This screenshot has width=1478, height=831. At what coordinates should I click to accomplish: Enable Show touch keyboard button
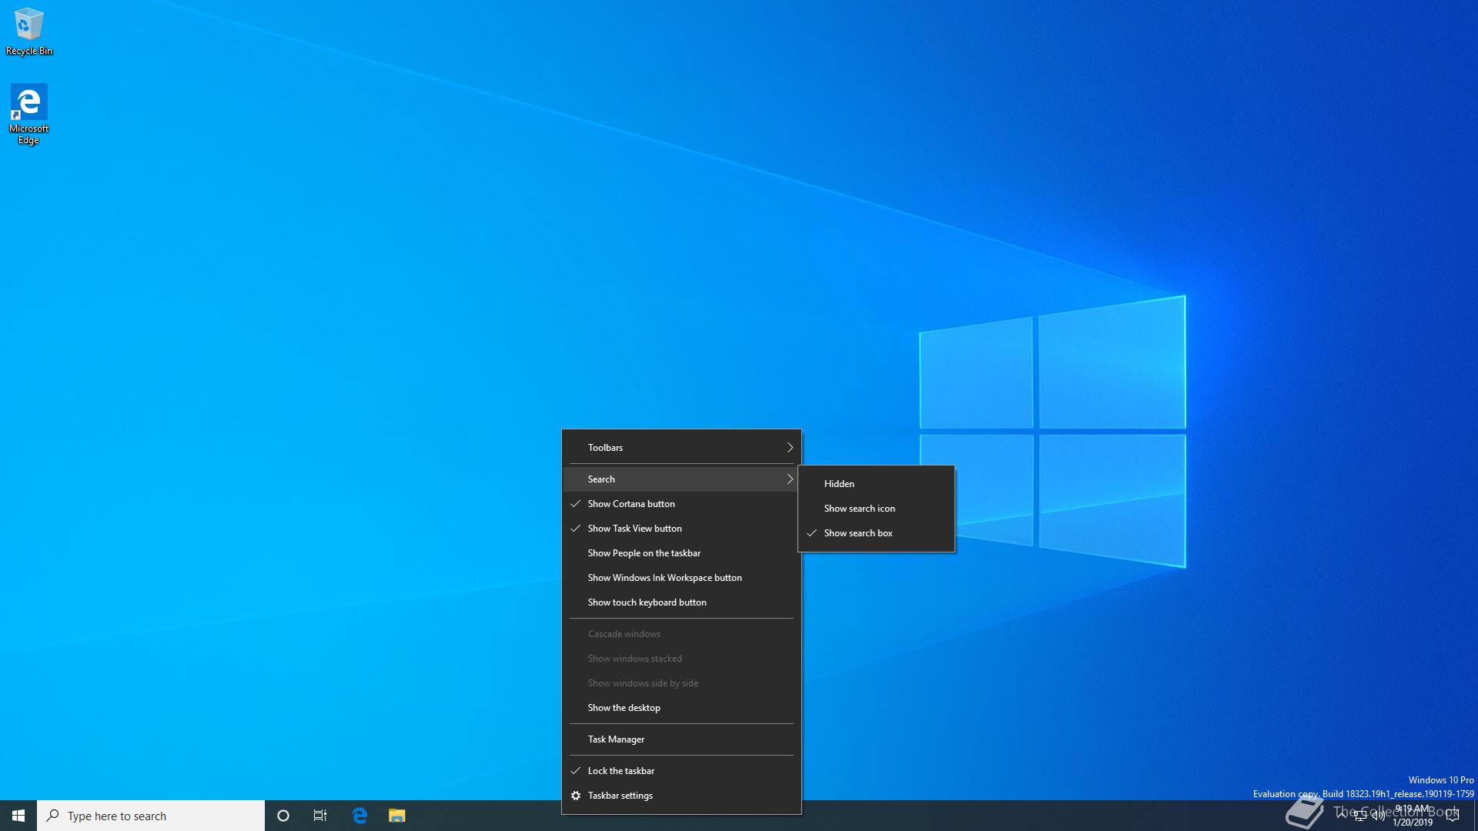pos(681,602)
